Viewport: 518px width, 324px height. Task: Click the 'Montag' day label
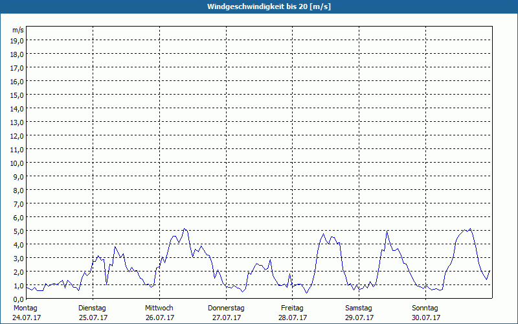[x=25, y=308]
